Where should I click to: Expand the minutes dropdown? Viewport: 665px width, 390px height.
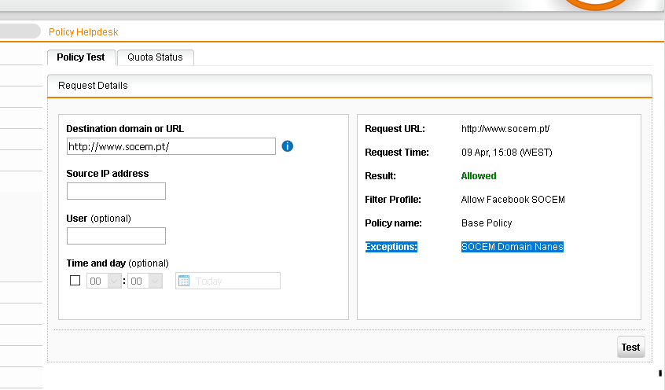(x=145, y=281)
